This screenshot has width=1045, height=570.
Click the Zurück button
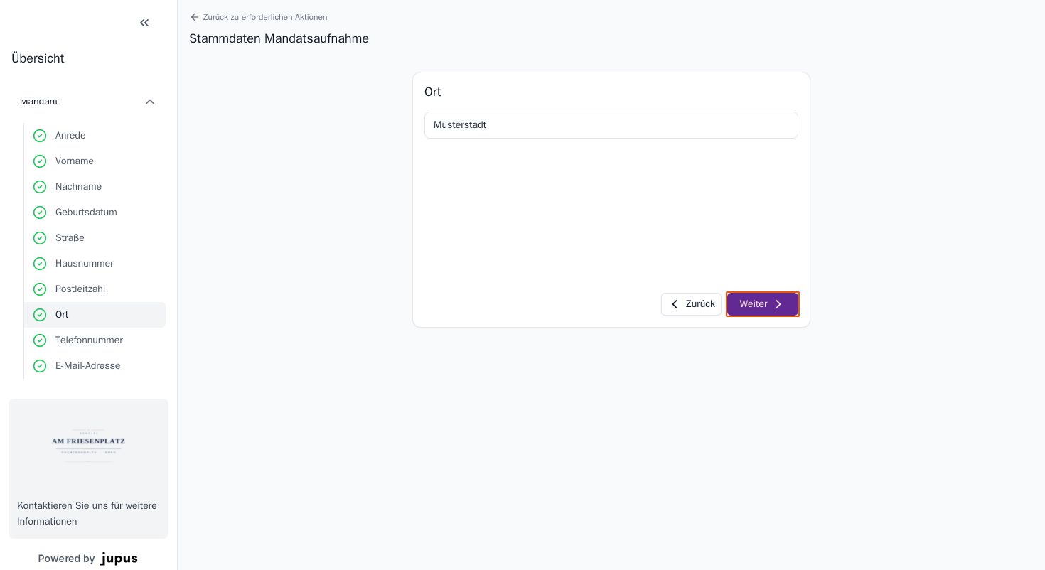691,304
